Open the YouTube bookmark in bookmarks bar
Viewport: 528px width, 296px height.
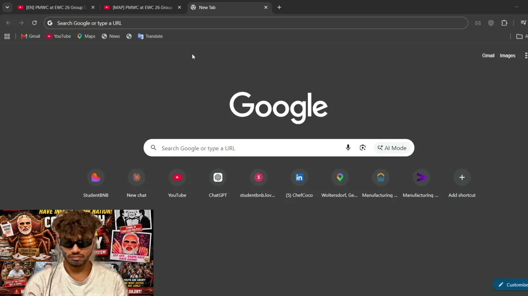(58, 36)
